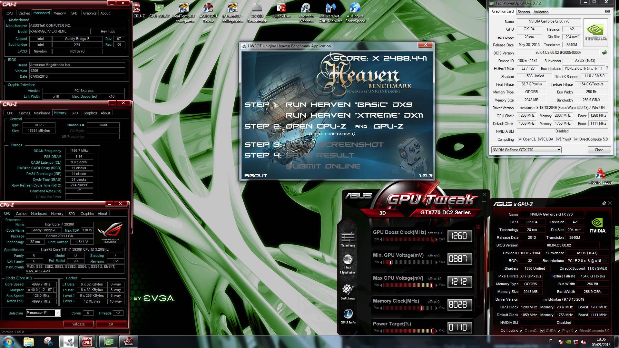Click the Validate button in CPU-Z

coord(78,324)
